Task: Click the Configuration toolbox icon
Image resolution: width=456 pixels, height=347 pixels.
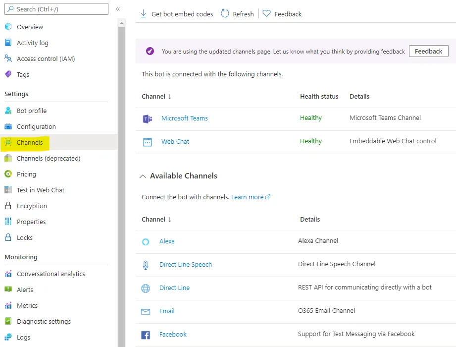Action: [x=8, y=126]
